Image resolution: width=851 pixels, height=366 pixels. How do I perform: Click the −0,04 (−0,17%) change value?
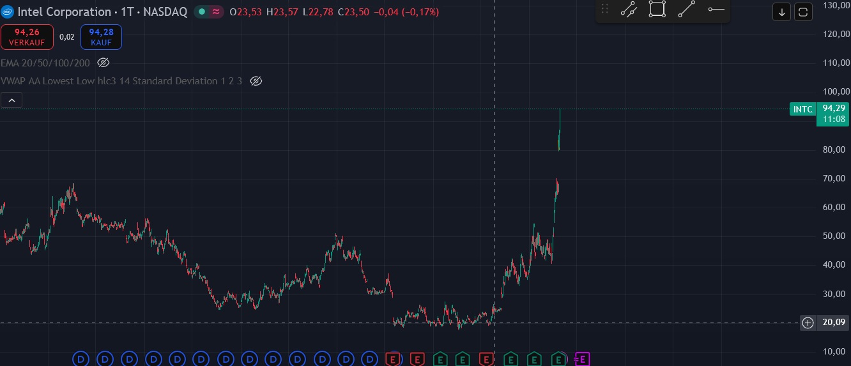pyautogui.click(x=406, y=11)
